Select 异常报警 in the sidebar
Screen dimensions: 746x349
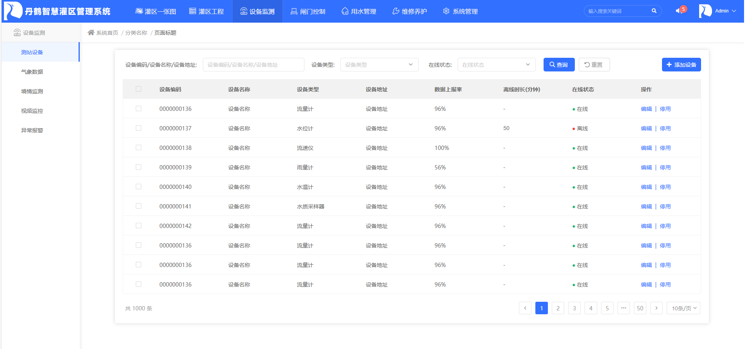(40, 130)
